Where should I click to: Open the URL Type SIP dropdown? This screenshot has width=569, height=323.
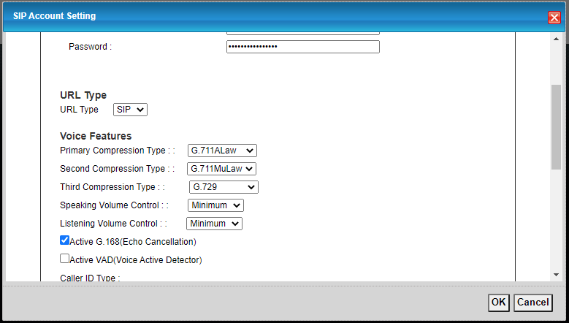pyautogui.click(x=130, y=110)
